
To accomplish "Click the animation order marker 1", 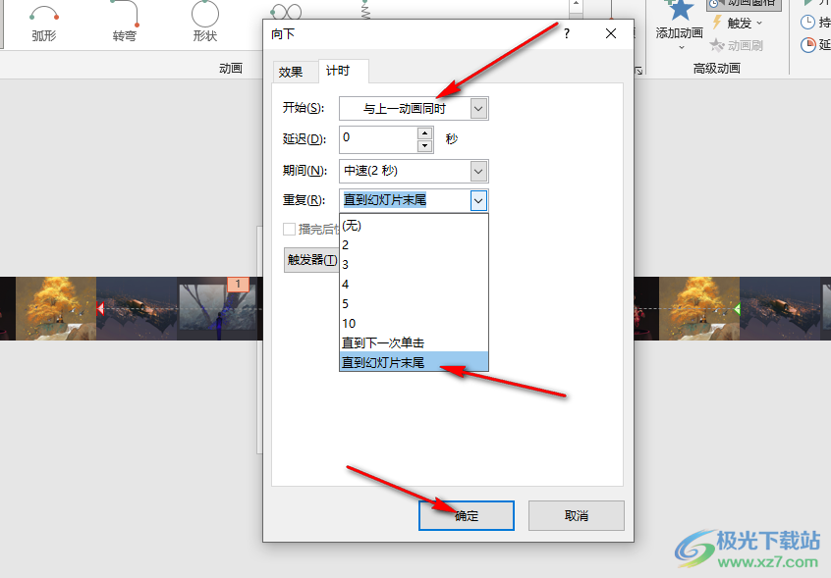I will point(238,285).
